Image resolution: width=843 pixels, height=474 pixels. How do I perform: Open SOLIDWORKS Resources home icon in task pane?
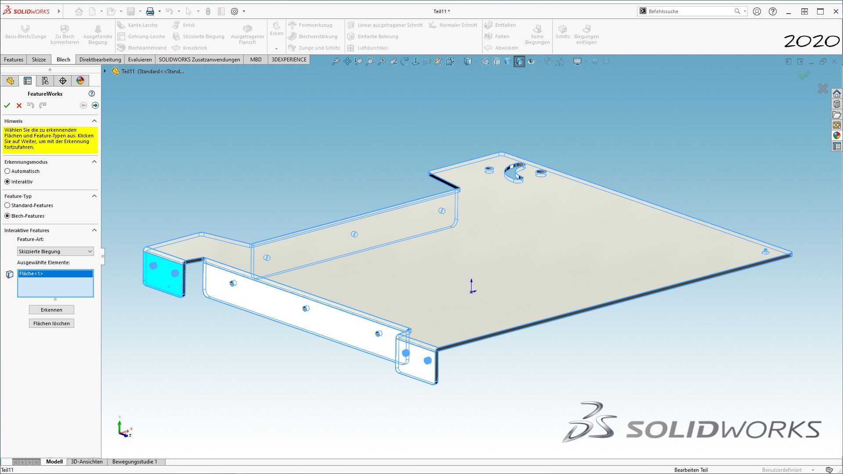[837, 93]
